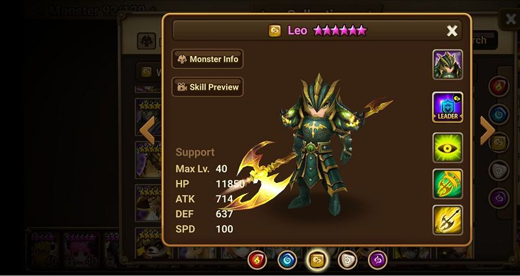
Task: Switch to the dark element at bottom
Action: pyautogui.click(x=378, y=260)
